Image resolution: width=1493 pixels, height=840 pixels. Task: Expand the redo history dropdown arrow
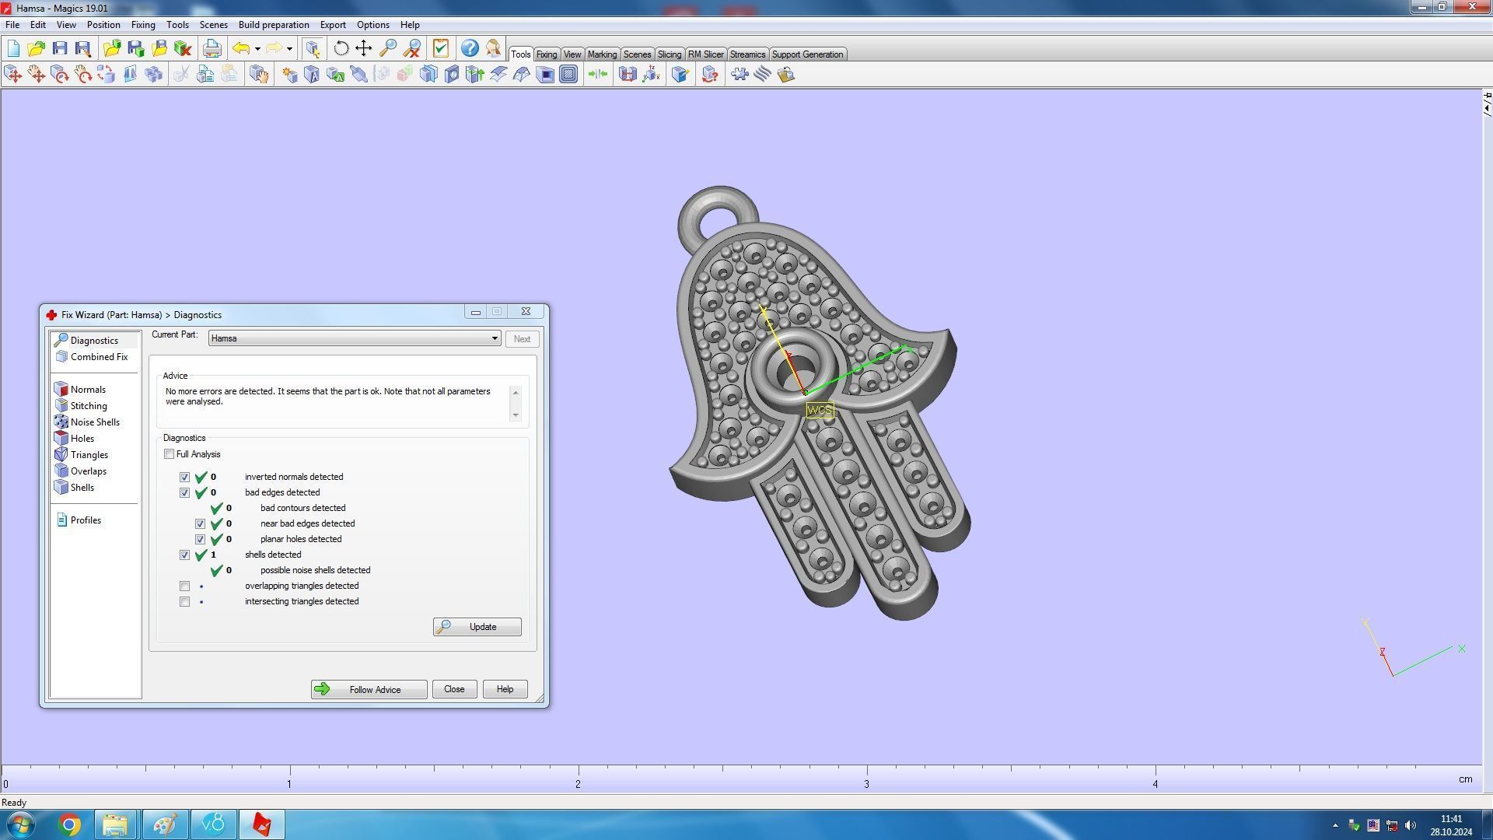pyautogui.click(x=289, y=49)
